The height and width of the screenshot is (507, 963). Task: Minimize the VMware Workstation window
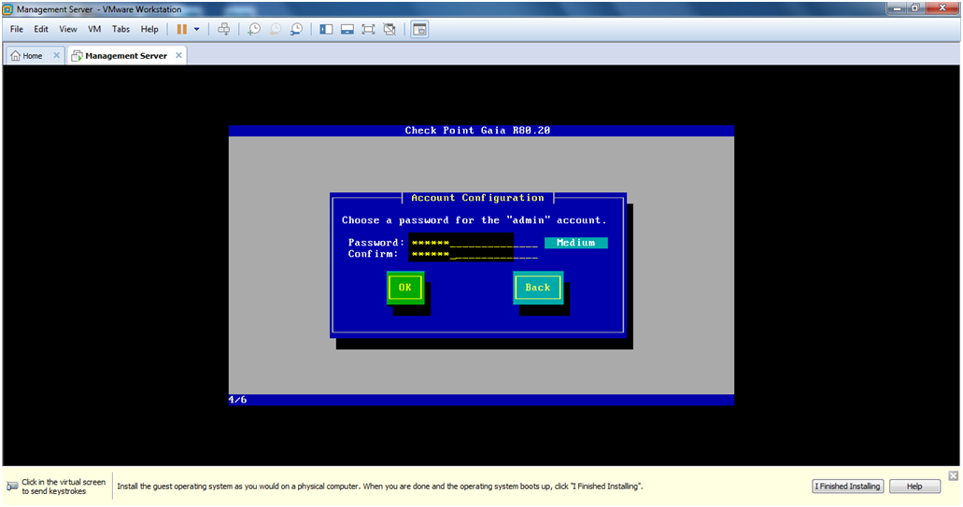pos(897,8)
